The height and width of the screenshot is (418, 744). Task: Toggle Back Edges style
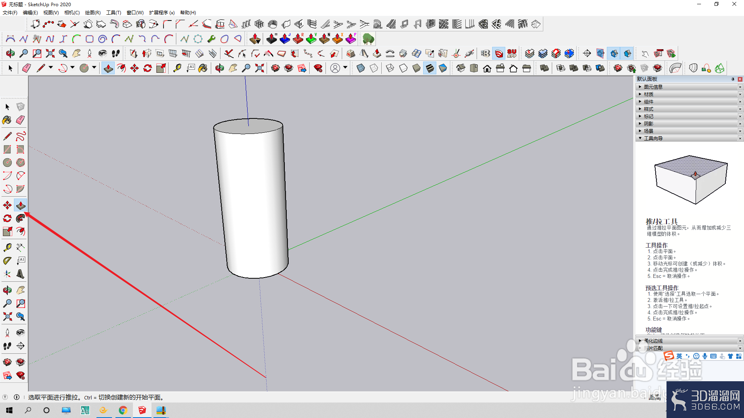[x=374, y=69]
